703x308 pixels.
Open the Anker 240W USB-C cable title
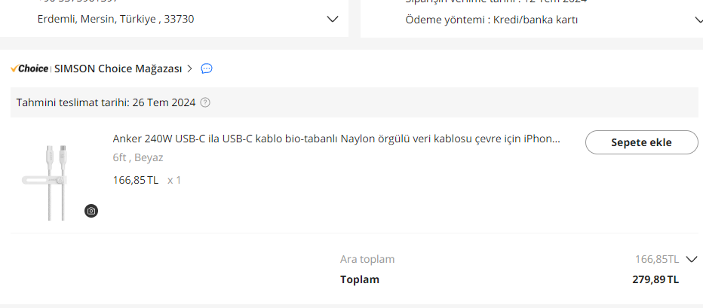[x=336, y=139]
